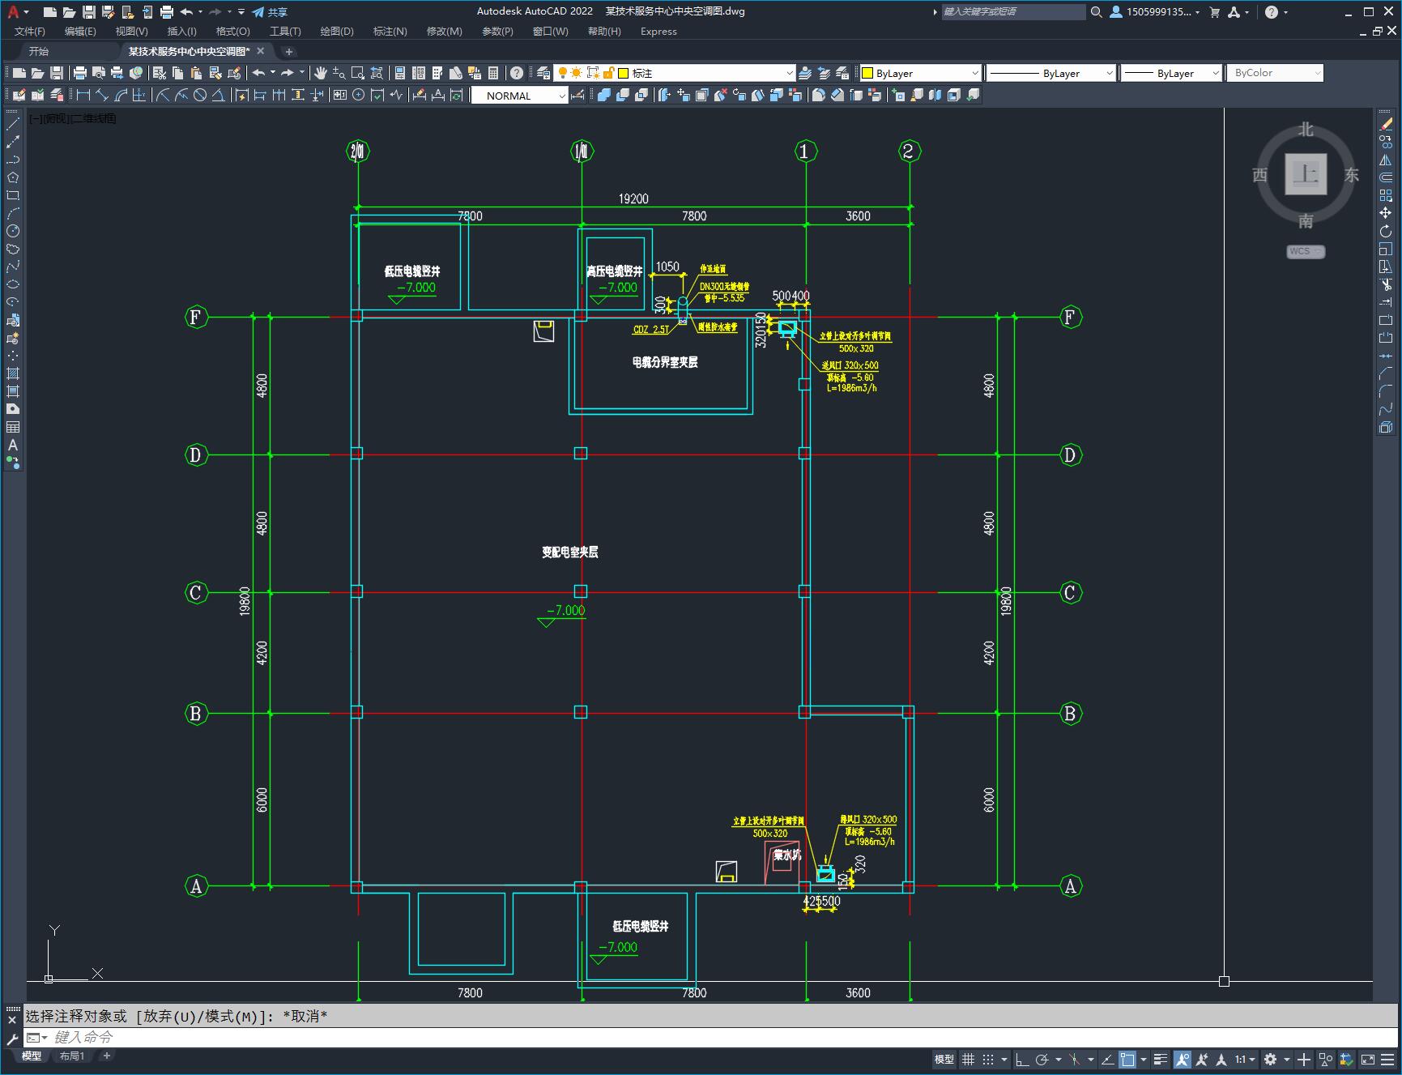Image resolution: width=1402 pixels, height=1075 pixels.
Task: Select the Hatch tool in draw toolbar
Action: [x=13, y=373]
